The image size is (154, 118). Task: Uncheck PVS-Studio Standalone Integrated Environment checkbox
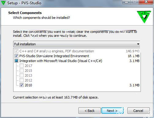16,56
